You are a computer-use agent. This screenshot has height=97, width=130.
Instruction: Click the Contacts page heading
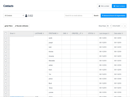8,6
